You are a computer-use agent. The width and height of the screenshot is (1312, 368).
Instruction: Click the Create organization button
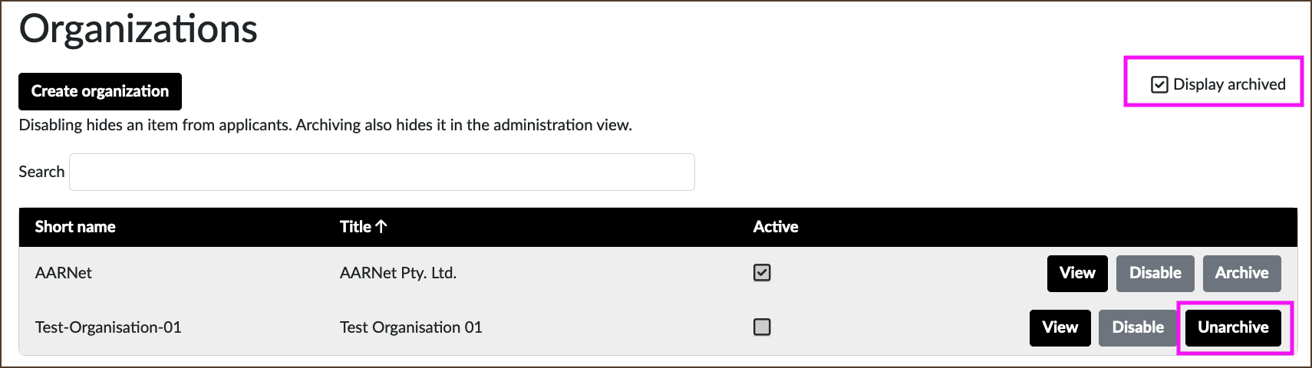coord(100,91)
